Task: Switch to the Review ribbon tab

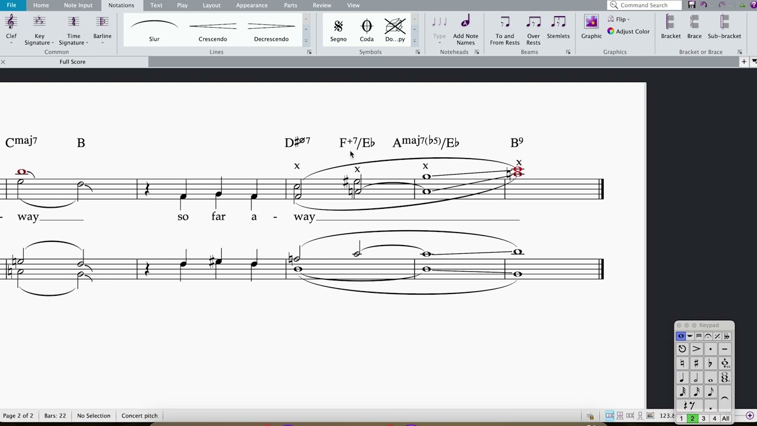Action: click(322, 5)
